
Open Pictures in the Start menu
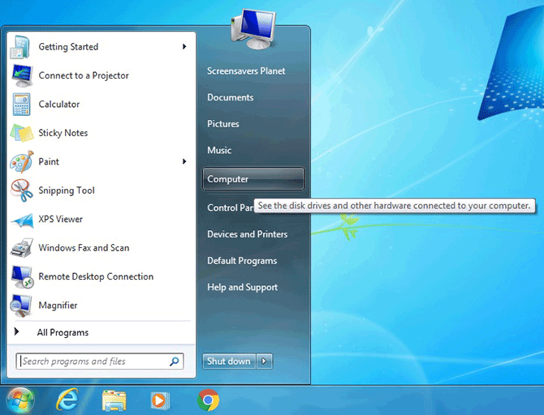tap(223, 124)
